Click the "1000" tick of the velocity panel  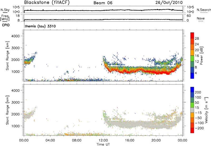coord(15,126)
